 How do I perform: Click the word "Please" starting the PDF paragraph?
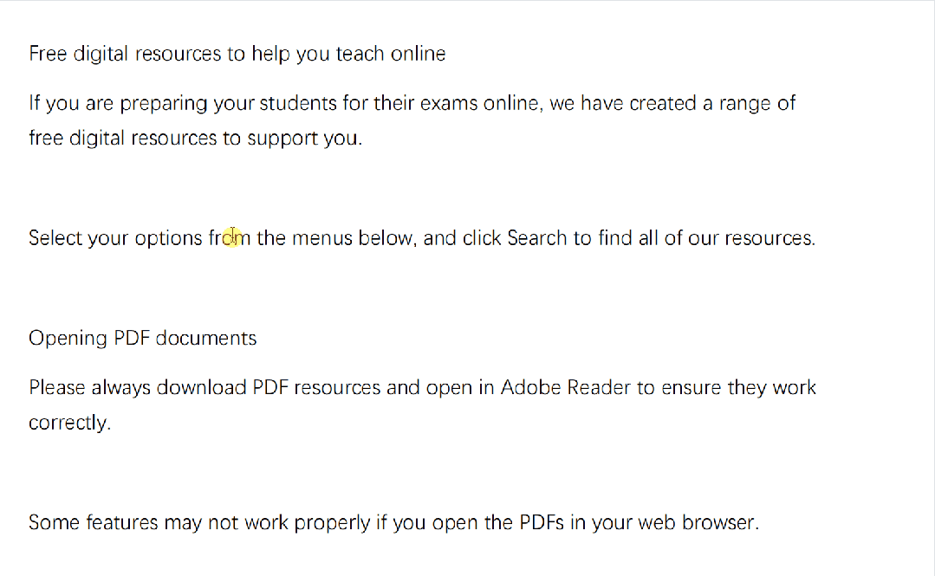pos(57,387)
